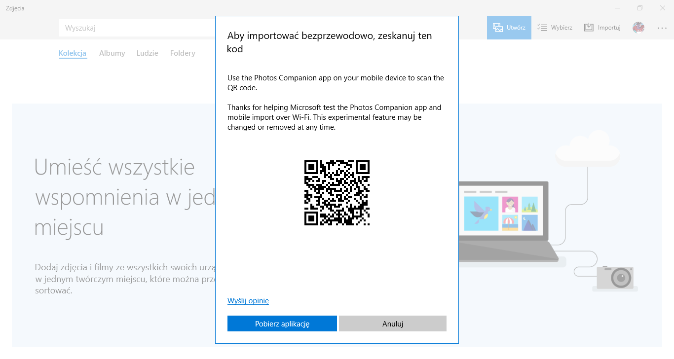Open the three-dot more options menu
674x359 pixels.
pyautogui.click(x=662, y=28)
